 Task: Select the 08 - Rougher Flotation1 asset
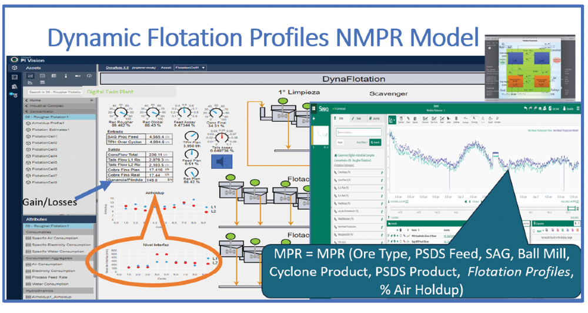[x=59, y=117]
